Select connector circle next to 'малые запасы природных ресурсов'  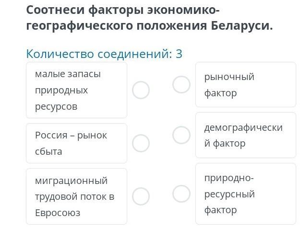coord(141,90)
